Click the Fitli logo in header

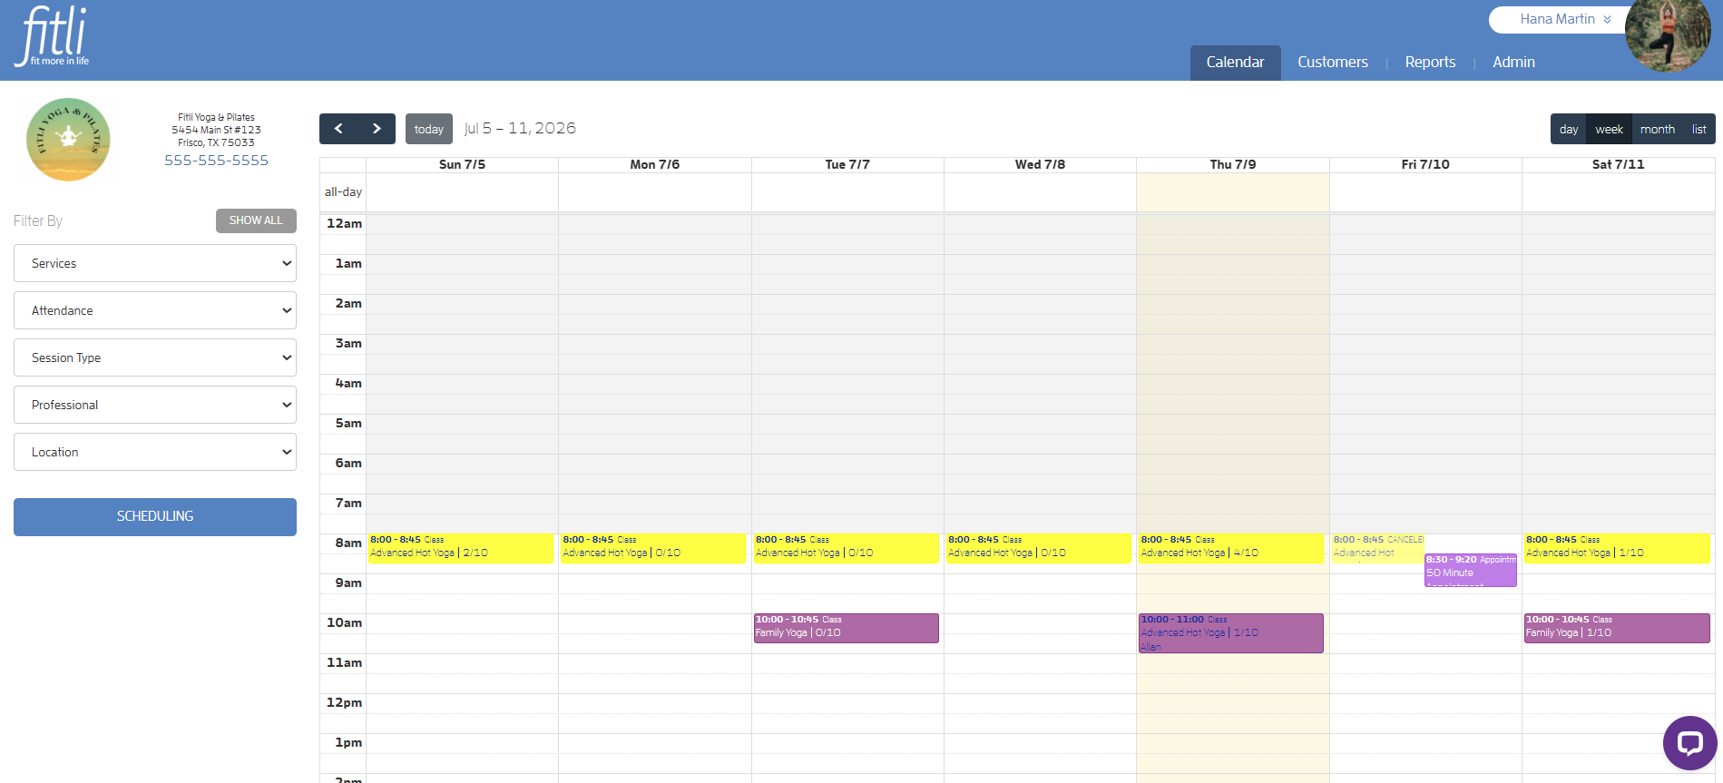coord(53,36)
